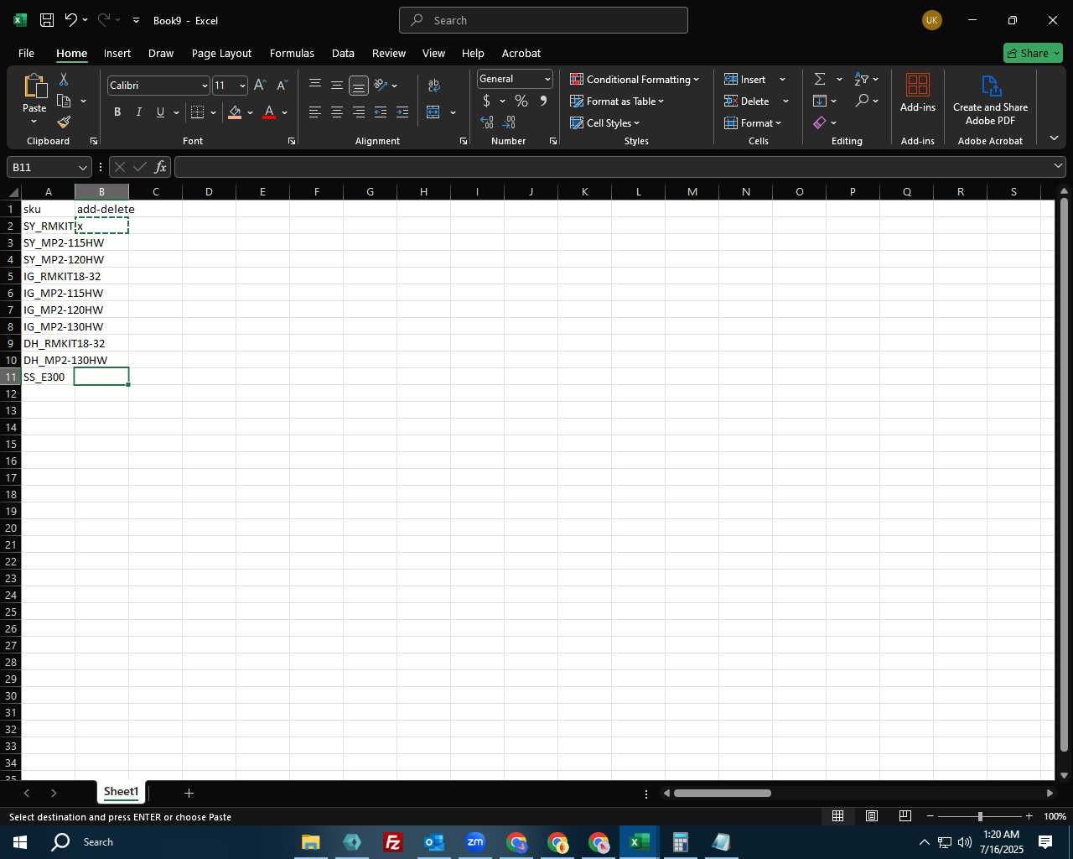Image resolution: width=1073 pixels, height=859 pixels.
Task: Open the font size dropdown
Action: pyautogui.click(x=242, y=86)
